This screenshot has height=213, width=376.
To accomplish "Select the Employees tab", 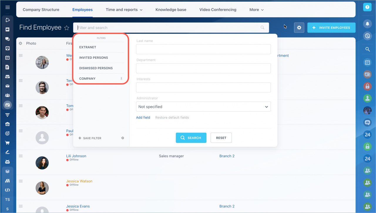I will click(x=83, y=10).
